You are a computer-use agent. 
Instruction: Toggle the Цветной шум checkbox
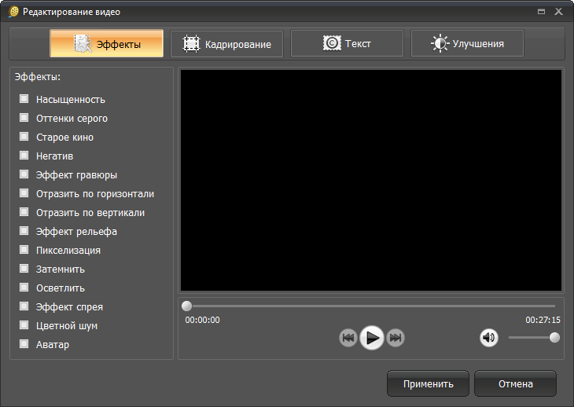[x=24, y=325]
